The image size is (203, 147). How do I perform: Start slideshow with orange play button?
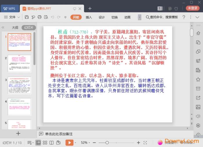tap(69, 143)
